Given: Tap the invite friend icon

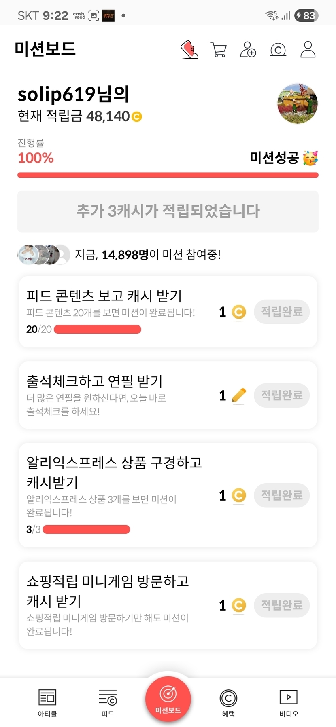Looking at the screenshot, I should (248, 50).
